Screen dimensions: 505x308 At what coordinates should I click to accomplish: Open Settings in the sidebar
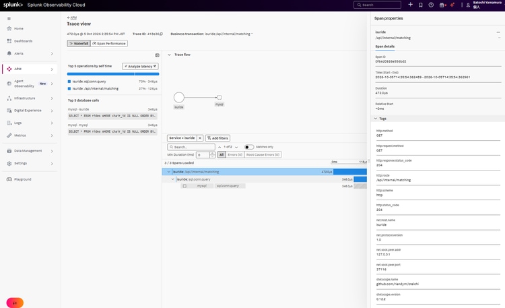tap(30, 163)
